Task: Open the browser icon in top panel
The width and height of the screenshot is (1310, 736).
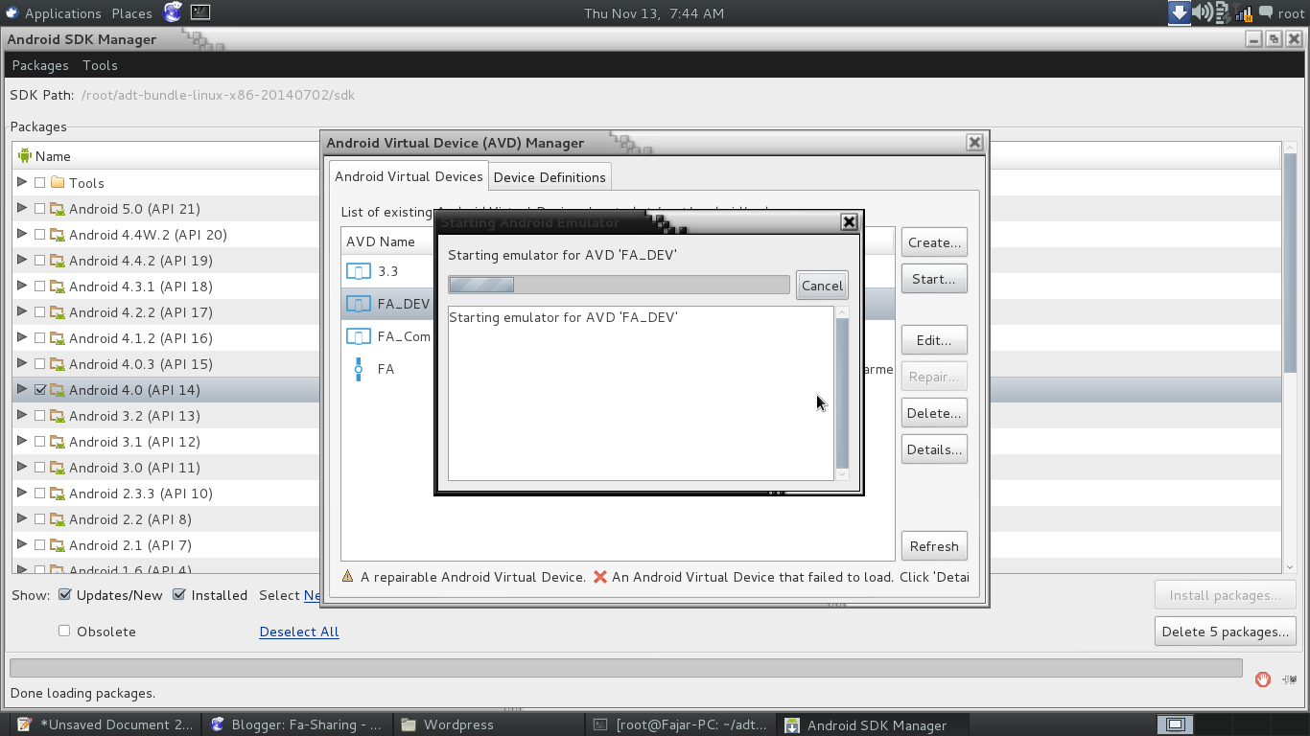Action: 171,13
